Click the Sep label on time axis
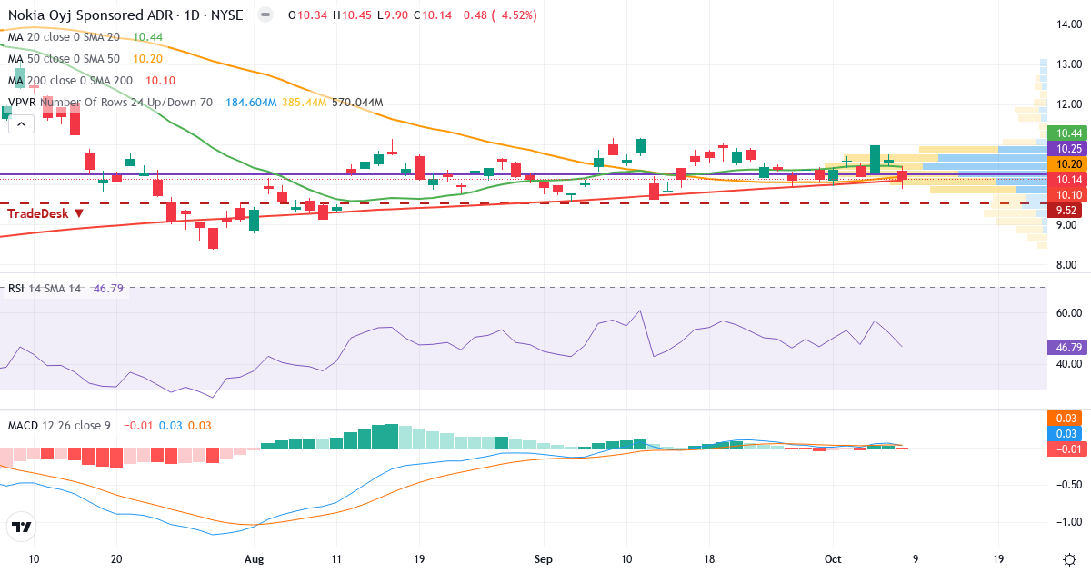Screen dimensions: 1091x572 tap(543, 559)
